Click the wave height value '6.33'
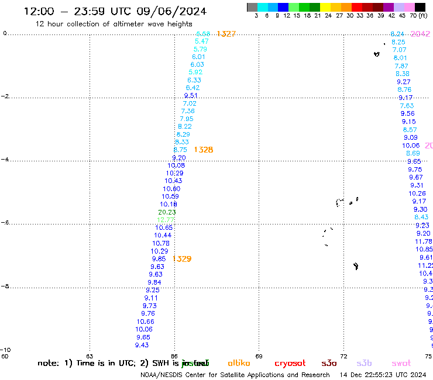The width and height of the screenshot is (433, 380). [x=194, y=80]
